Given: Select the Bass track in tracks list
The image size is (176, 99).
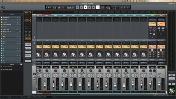Looking at the screenshot, I should (11, 36).
